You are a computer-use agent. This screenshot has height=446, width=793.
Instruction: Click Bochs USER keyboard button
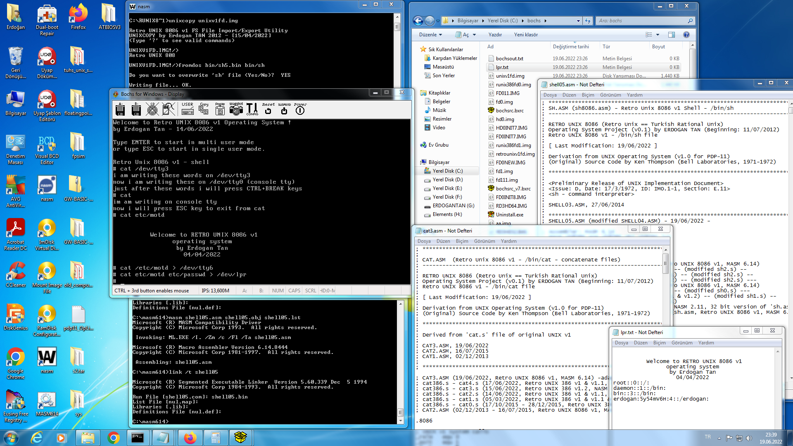(188, 109)
